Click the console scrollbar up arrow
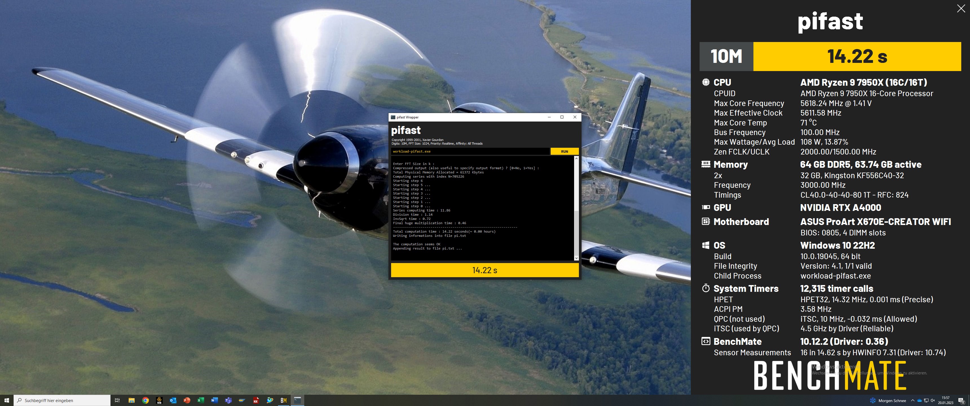The width and height of the screenshot is (970, 406). pos(576,158)
